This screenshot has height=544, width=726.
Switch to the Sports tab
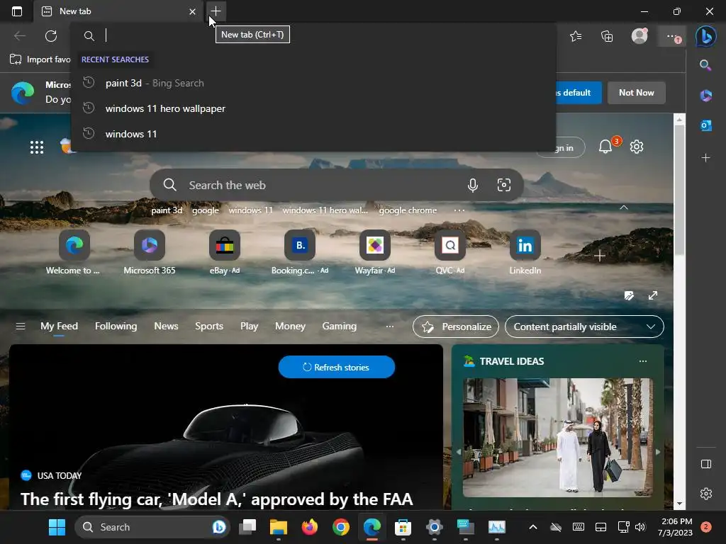tap(209, 326)
